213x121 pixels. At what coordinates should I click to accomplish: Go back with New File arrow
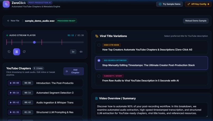pyautogui.click(x=13, y=21)
